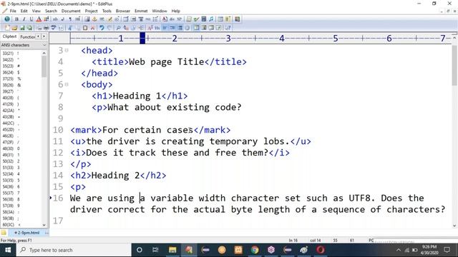Click the Undo arrow icon
This screenshot has height=257, width=458.
click(x=102, y=28)
